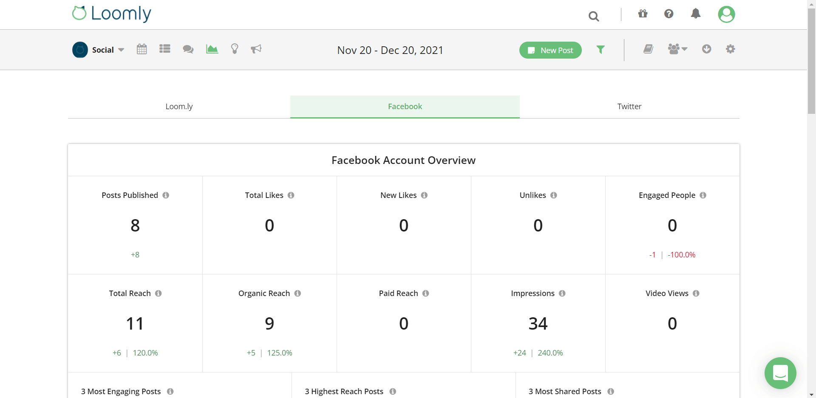Open the calendar settings gear icon
The width and height of the screenshot is (816, 398).
pyautogui.click(x=730, y=49)
